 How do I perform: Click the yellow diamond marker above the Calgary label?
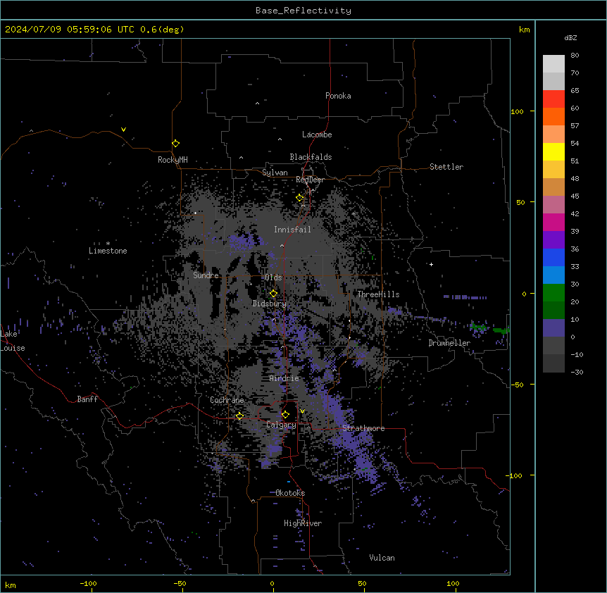pyautogui.click(x=285, y=415)
